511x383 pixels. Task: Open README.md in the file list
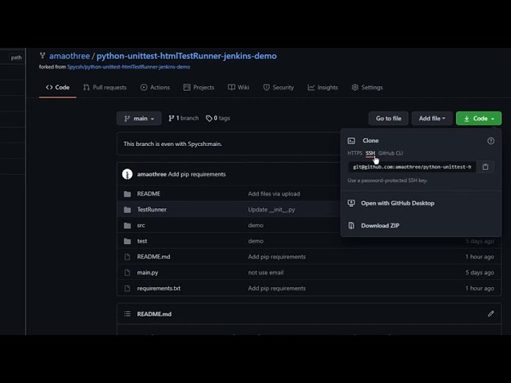(x=153, y=257)
